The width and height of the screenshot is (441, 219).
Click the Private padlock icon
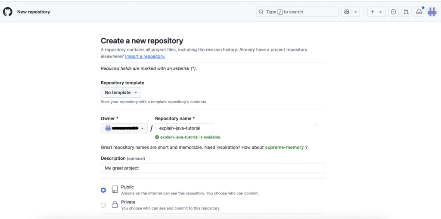115,205
